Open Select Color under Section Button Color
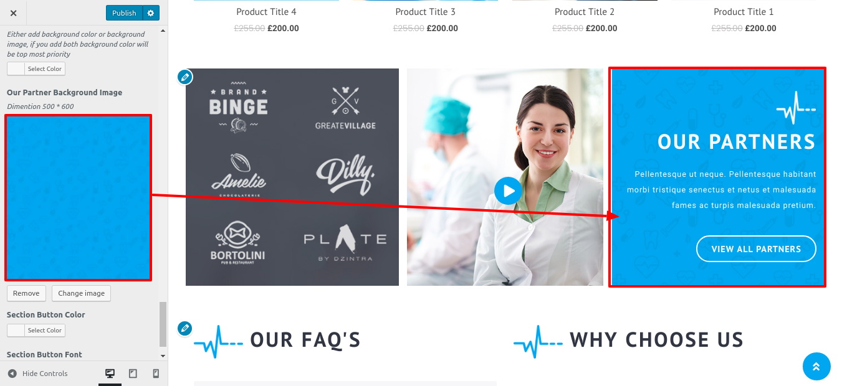842x386 pixels. tap(36, 331)
